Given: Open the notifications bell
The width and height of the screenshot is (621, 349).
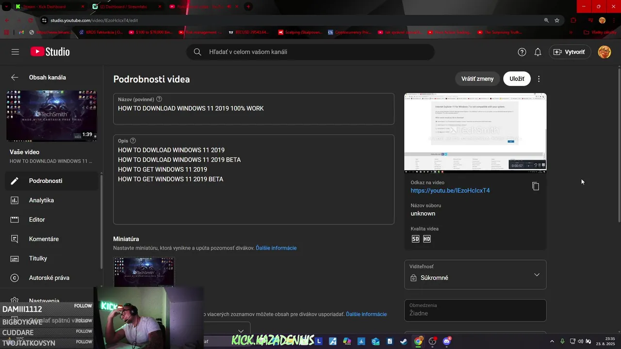Looking at the screenshot, I should click(x=538, y=52).
